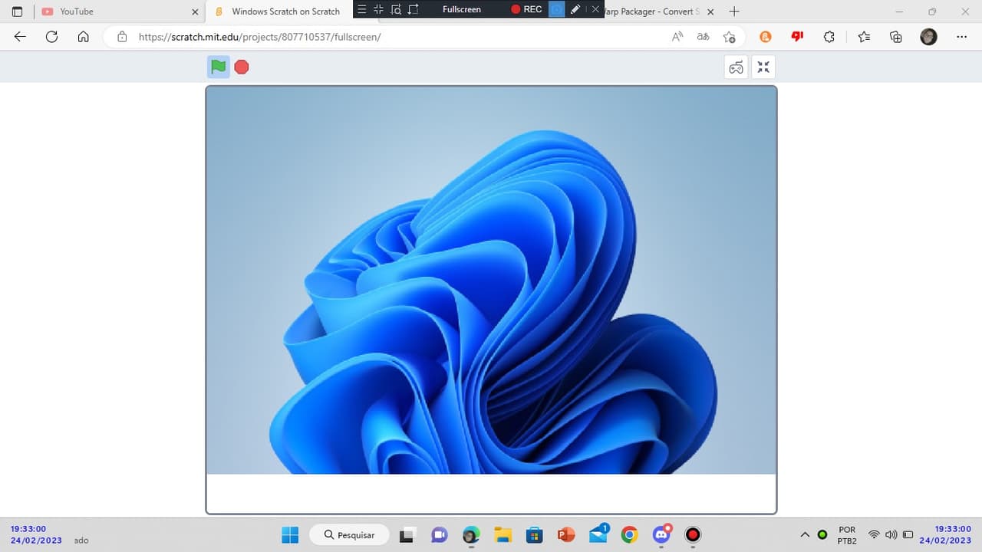Open File Explorer from the taskbar
This screenshot has height=552, width=982.
[x=503, y=534]
